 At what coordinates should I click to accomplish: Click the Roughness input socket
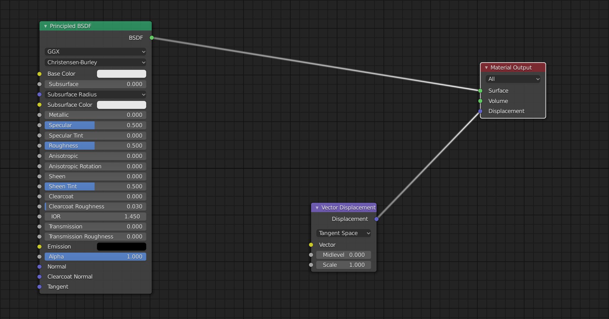(39, 146)
